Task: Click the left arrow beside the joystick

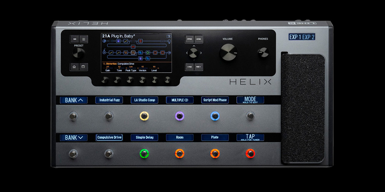Action: point(187,53)
